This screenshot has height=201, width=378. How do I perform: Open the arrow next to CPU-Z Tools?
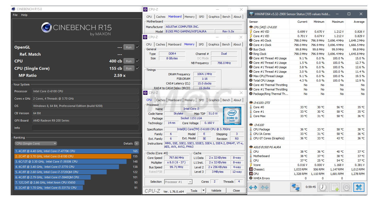click(204, 191)
